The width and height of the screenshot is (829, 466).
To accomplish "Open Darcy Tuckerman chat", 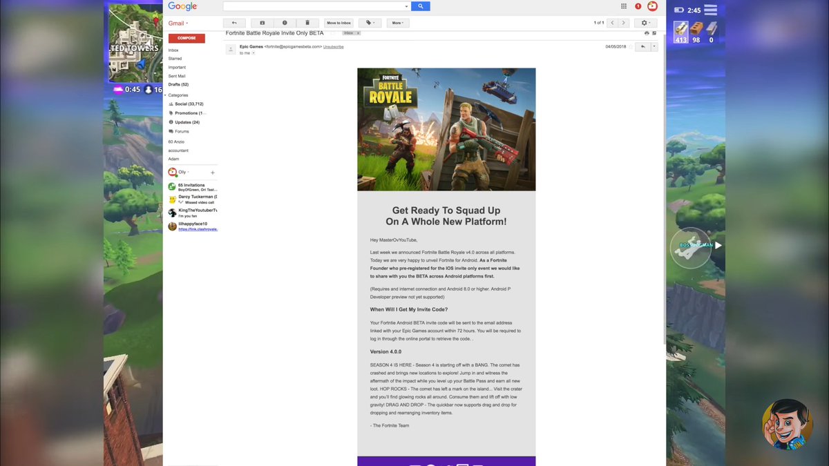I will point(193,199).
